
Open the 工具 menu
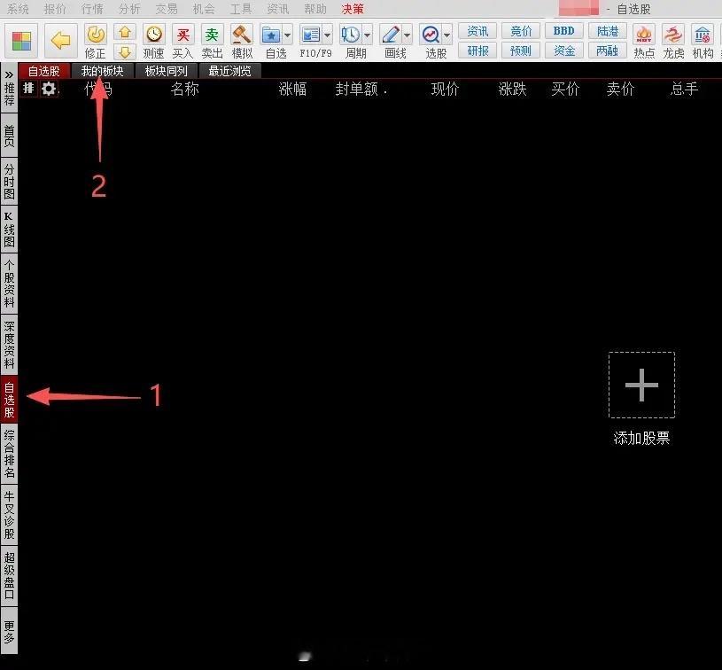pyautogui.click(x=239, y=9)
